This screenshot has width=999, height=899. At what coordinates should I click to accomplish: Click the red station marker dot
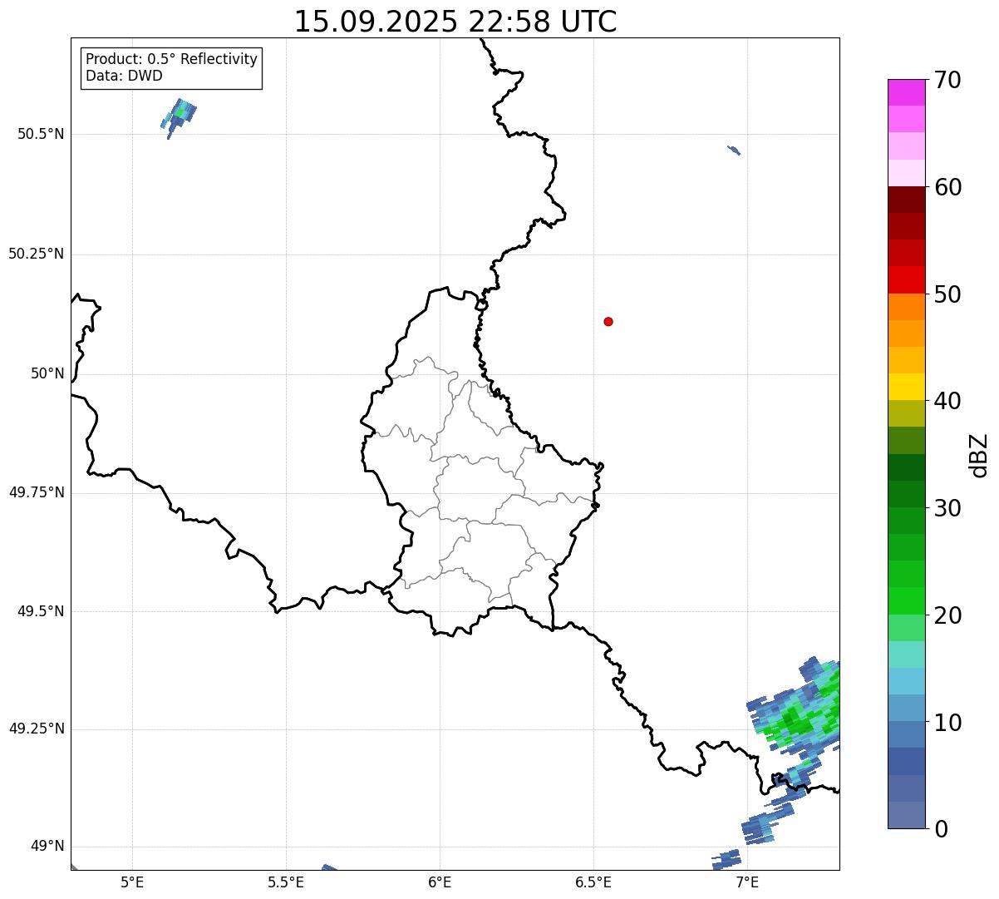(608, 321)
